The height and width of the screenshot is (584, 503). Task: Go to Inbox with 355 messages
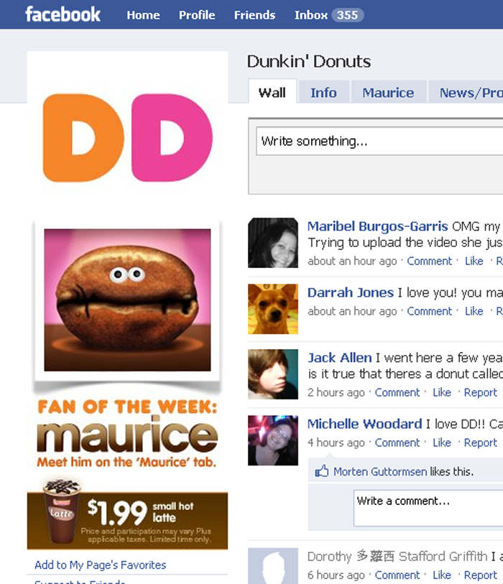coord(329,15)
